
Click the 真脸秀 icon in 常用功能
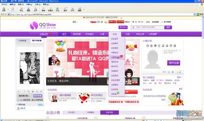click(x=18, y=108)
